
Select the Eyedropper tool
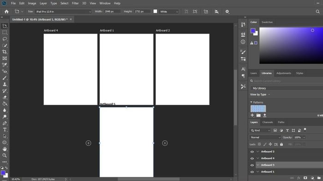coord(5,65)
